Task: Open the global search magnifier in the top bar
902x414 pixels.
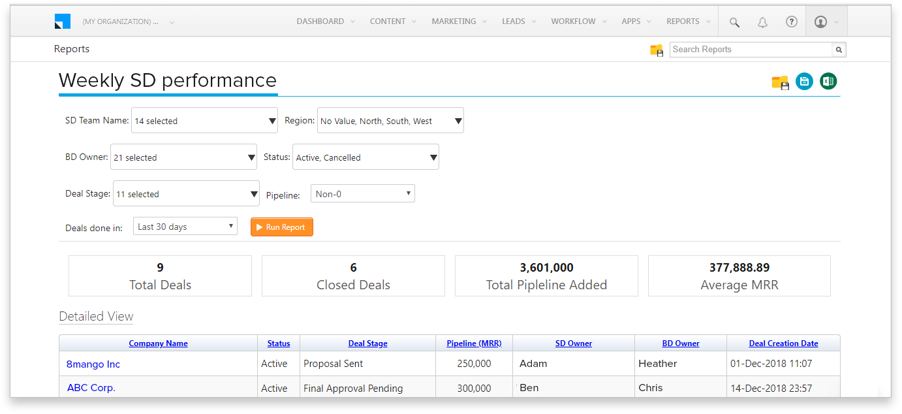Action: pyautogui.click(x=734, y=22)
